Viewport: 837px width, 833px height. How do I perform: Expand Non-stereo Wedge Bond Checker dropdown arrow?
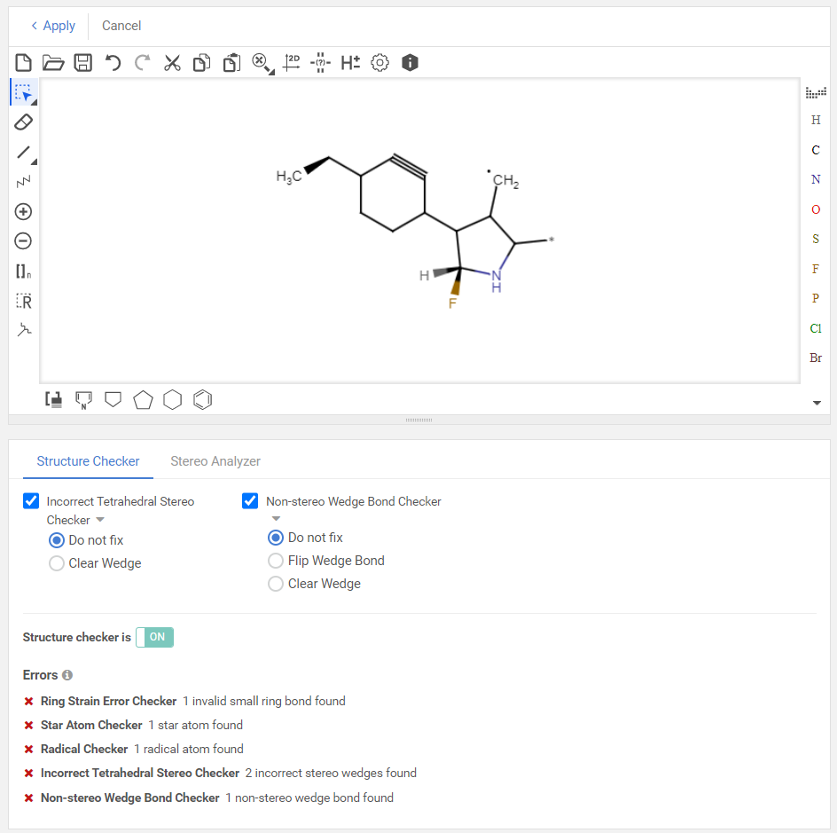pyautogui.click(x=276, y=519)
